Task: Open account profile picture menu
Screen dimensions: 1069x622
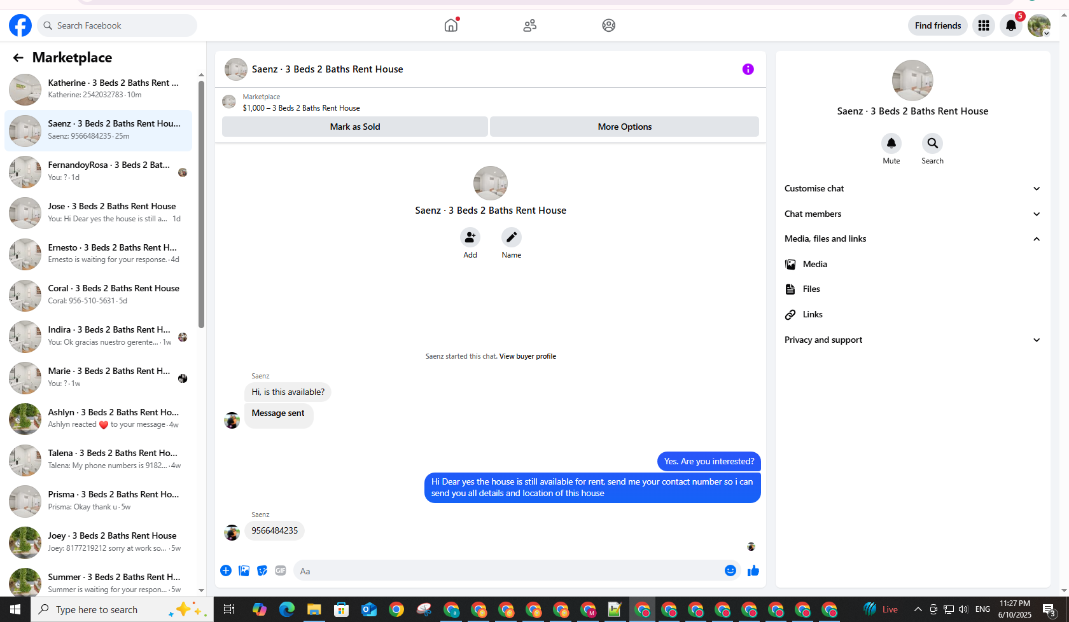Action: point(1039,25)
